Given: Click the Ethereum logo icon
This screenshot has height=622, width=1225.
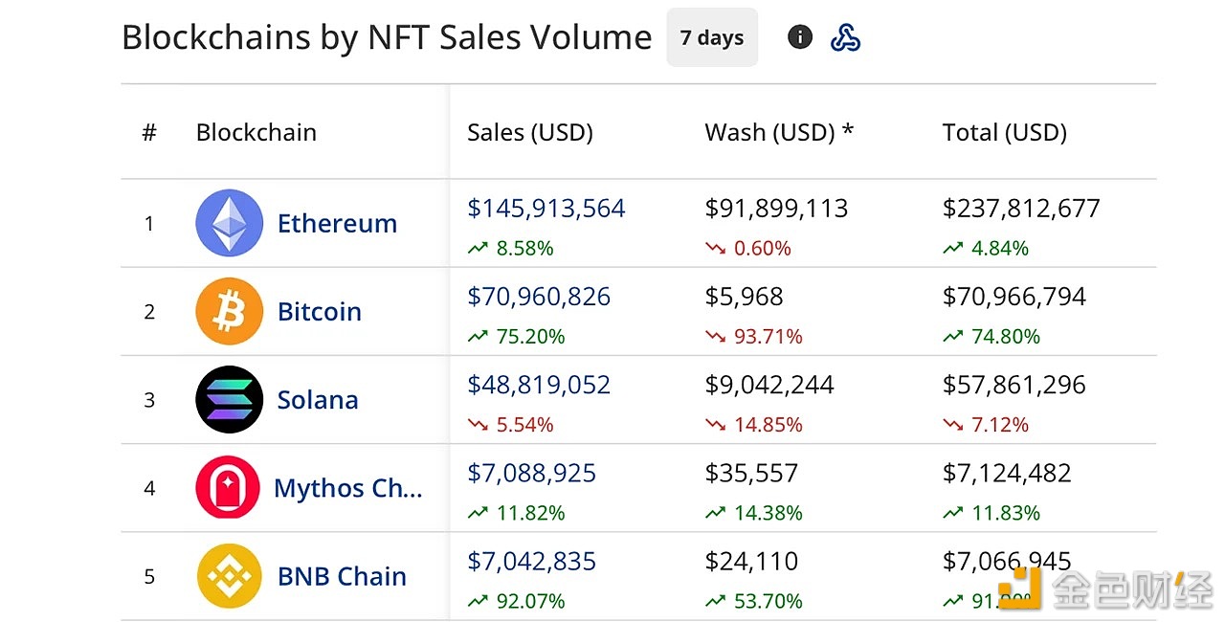Looking at the screenshot, I should [x=229, y=222].
